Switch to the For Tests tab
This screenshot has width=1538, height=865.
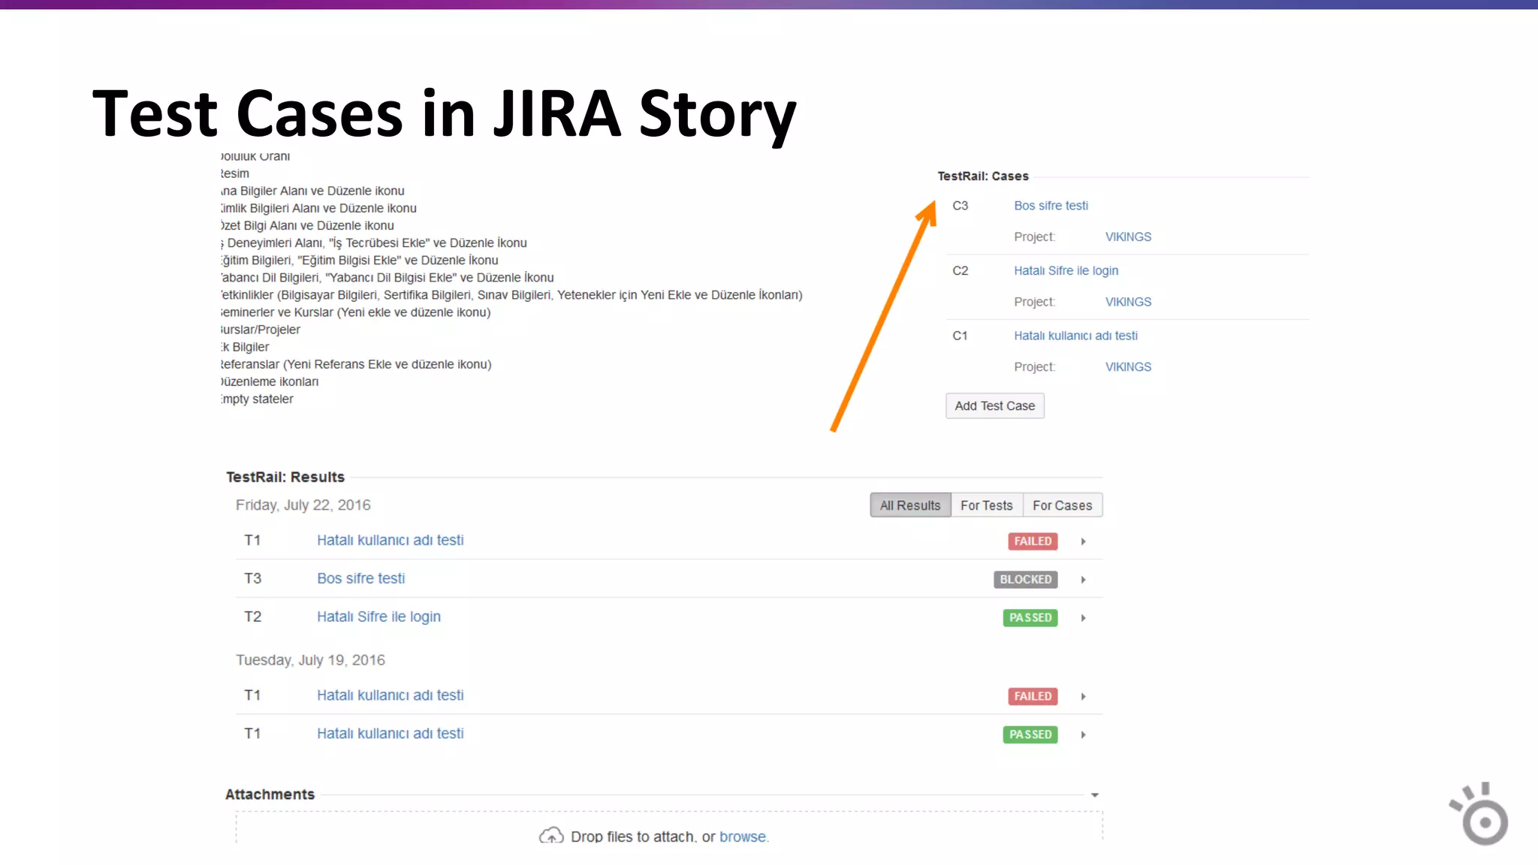pyautogui.click(x=987, y=505)
